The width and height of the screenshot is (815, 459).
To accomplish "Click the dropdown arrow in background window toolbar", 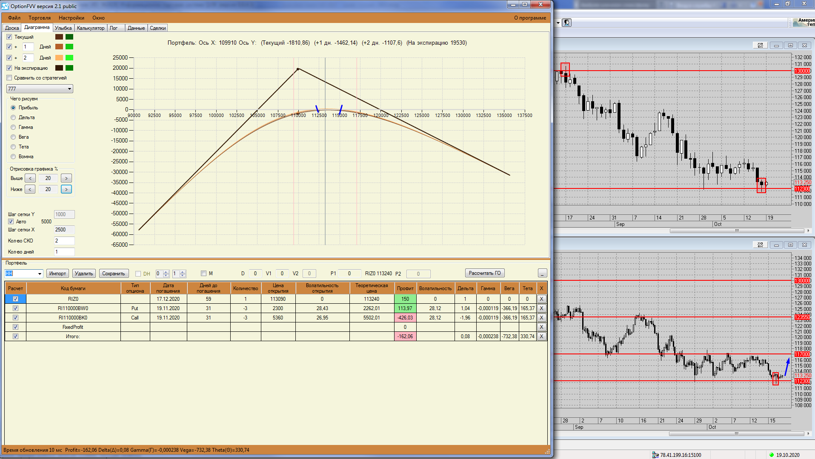I will point(558,23).
